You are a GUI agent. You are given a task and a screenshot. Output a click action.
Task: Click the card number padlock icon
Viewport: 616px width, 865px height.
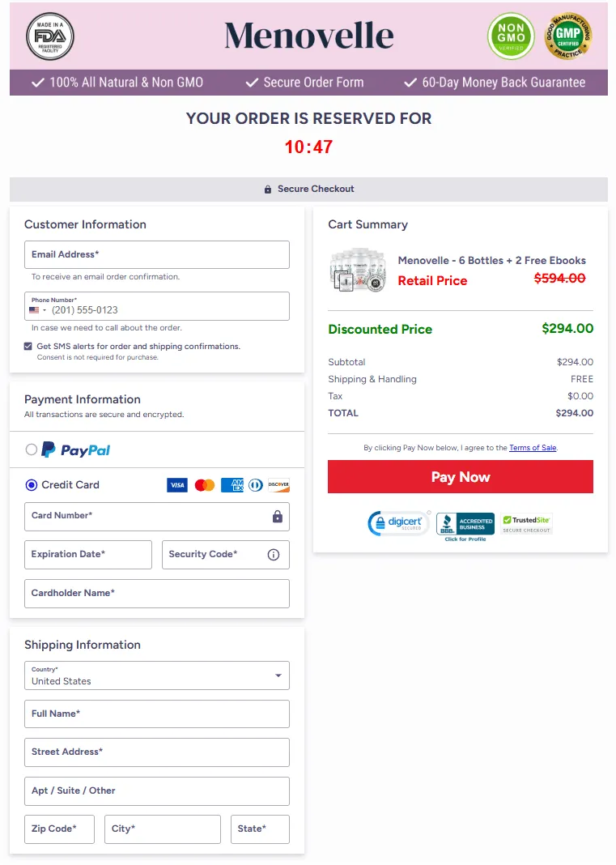coord(278,517)
